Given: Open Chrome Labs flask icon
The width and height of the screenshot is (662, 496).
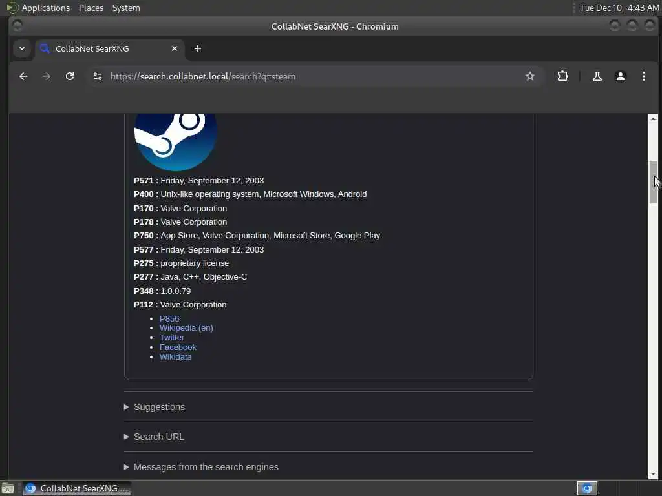Looking at the screenshot, I should click(597, 76).
